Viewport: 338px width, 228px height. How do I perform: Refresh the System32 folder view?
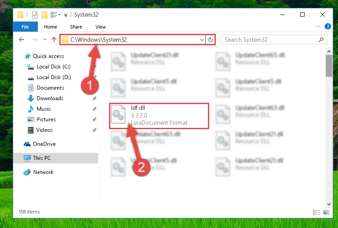(211, 40)
